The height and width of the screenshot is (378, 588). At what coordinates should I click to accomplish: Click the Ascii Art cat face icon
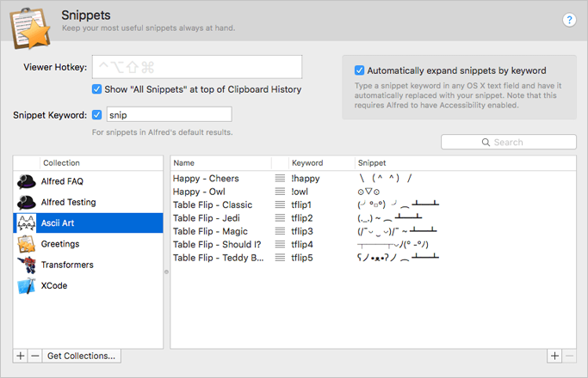click(x=26, y=223)
